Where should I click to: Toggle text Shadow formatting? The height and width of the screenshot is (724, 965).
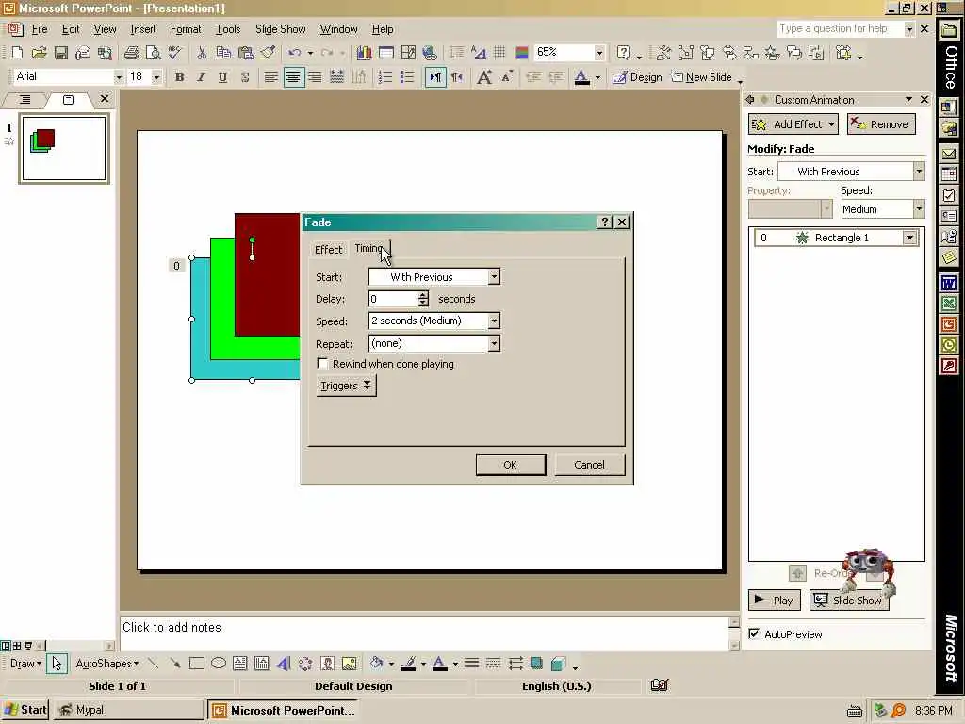244,77
